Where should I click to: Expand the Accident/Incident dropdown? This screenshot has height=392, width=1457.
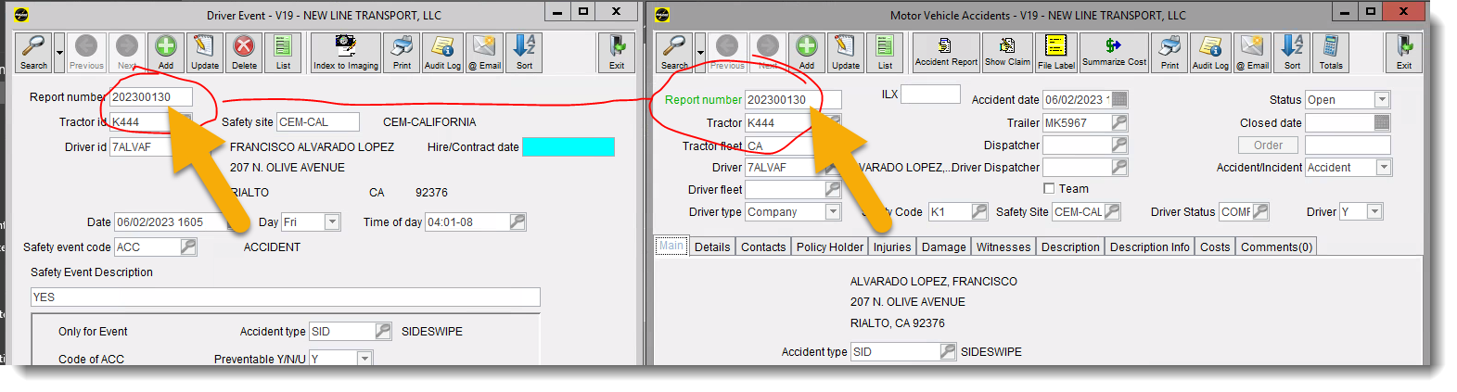[1384, 167]
